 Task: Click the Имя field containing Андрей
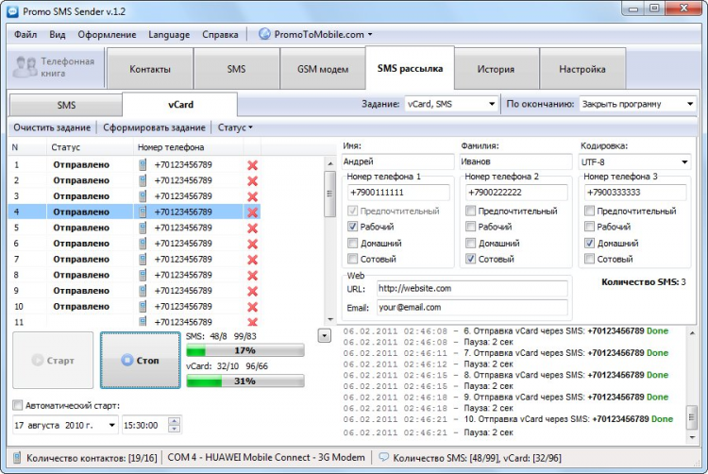click(x=397, y=161)
